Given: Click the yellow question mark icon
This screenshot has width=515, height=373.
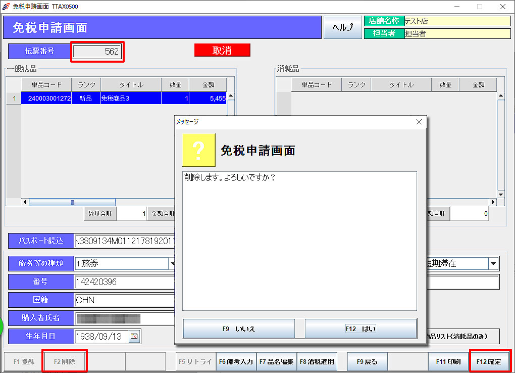Looking at the screenshot, I should point(199,150).
